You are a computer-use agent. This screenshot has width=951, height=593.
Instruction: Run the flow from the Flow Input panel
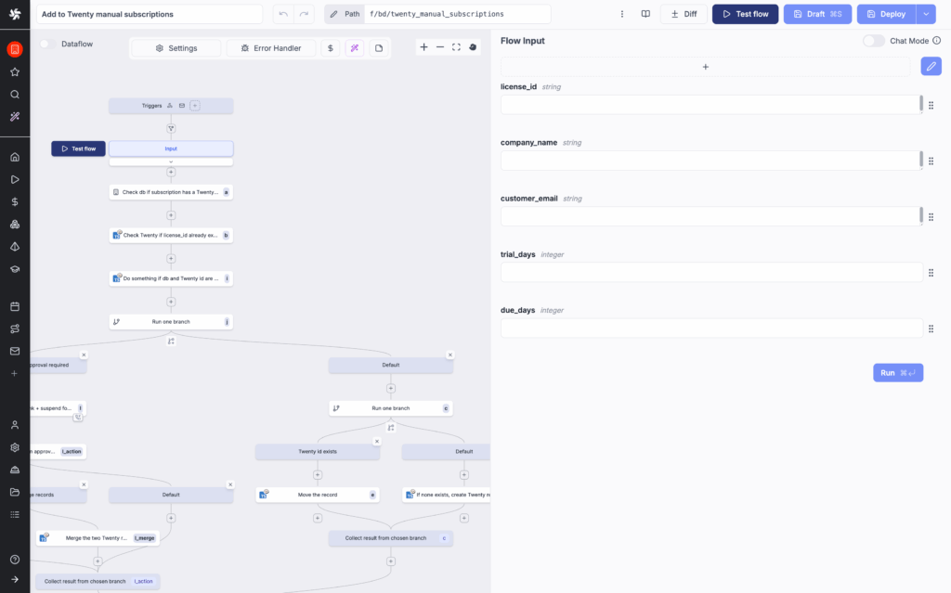pos(897,372)
